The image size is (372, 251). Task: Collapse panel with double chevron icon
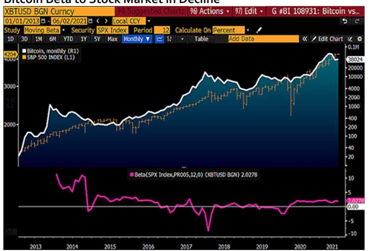pyautogui.click(x=305, y=39)
